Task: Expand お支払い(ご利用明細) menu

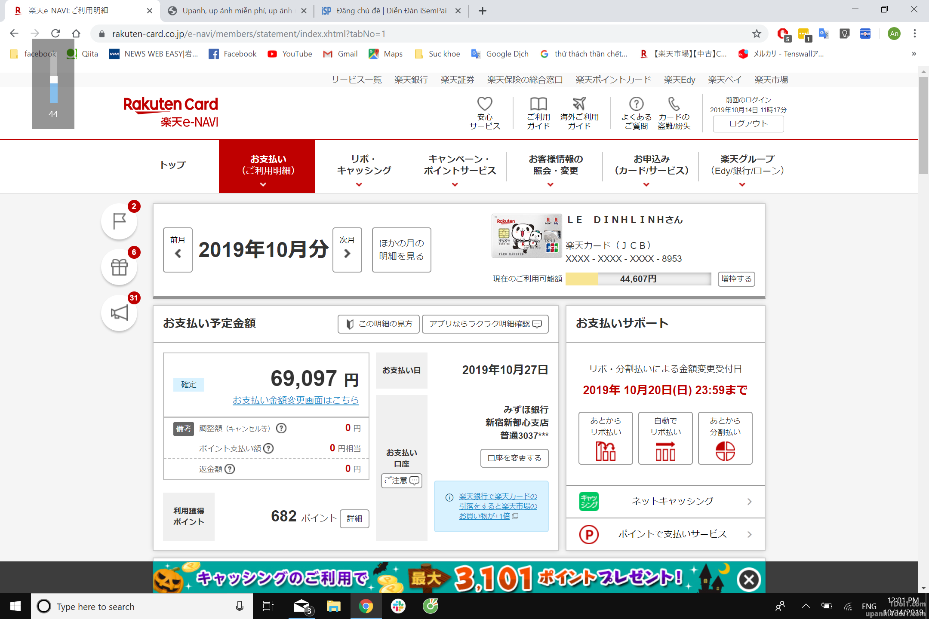Action: (x=267, y=166)
